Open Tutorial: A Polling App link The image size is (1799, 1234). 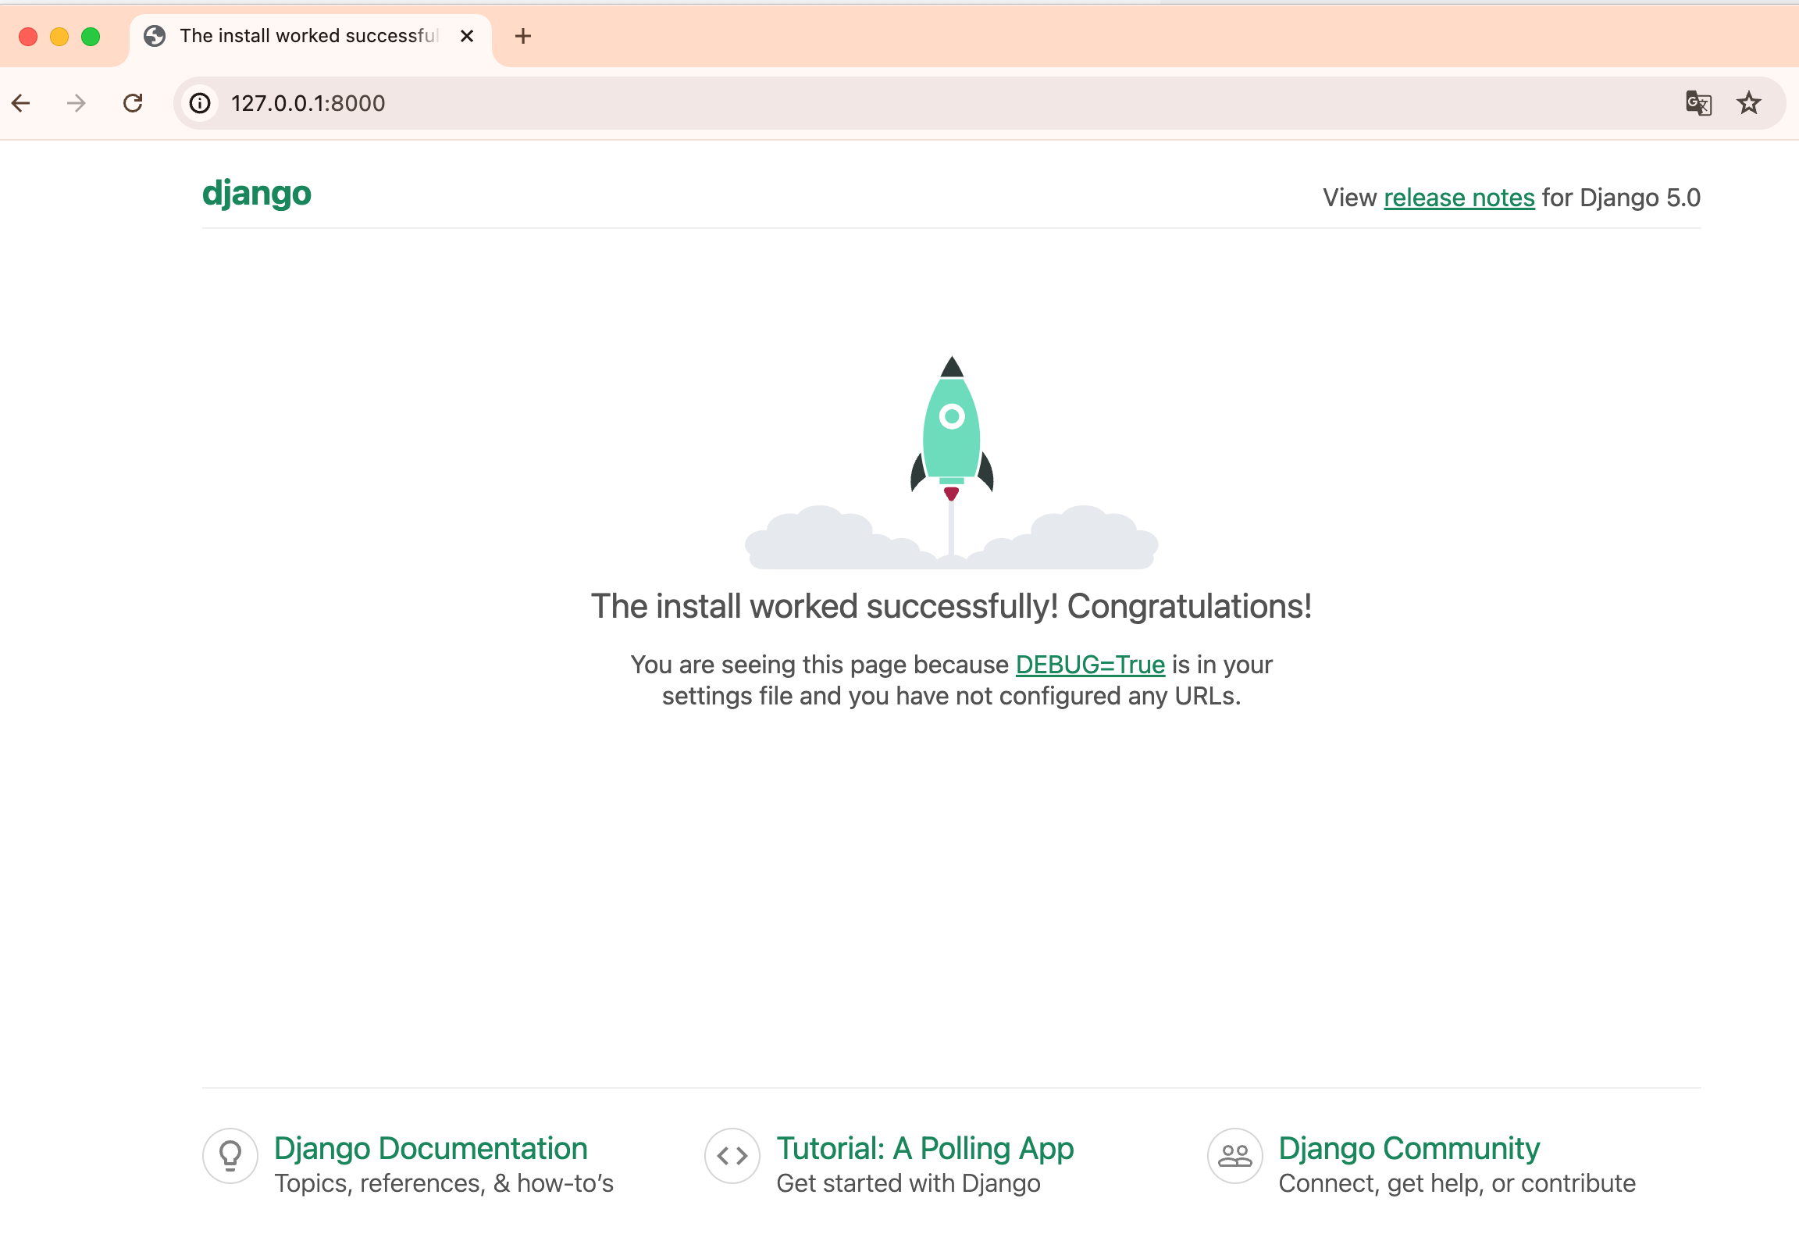[925, 1148]
